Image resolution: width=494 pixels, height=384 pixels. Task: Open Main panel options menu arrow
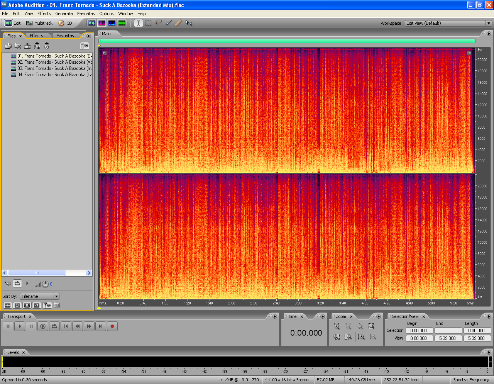[x=488, y=34]
